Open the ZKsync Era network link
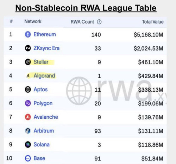 pyautogui.click(x=46, y=48)
